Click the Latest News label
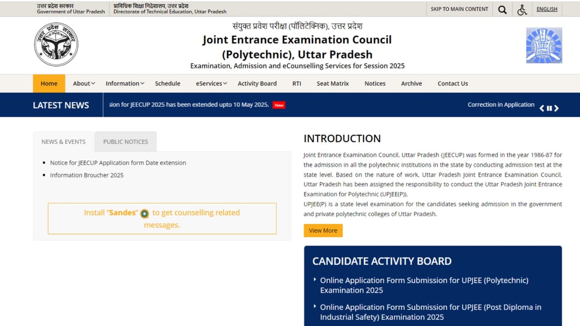580x326 pixels. pyautogui.click(x=61, y=105)
